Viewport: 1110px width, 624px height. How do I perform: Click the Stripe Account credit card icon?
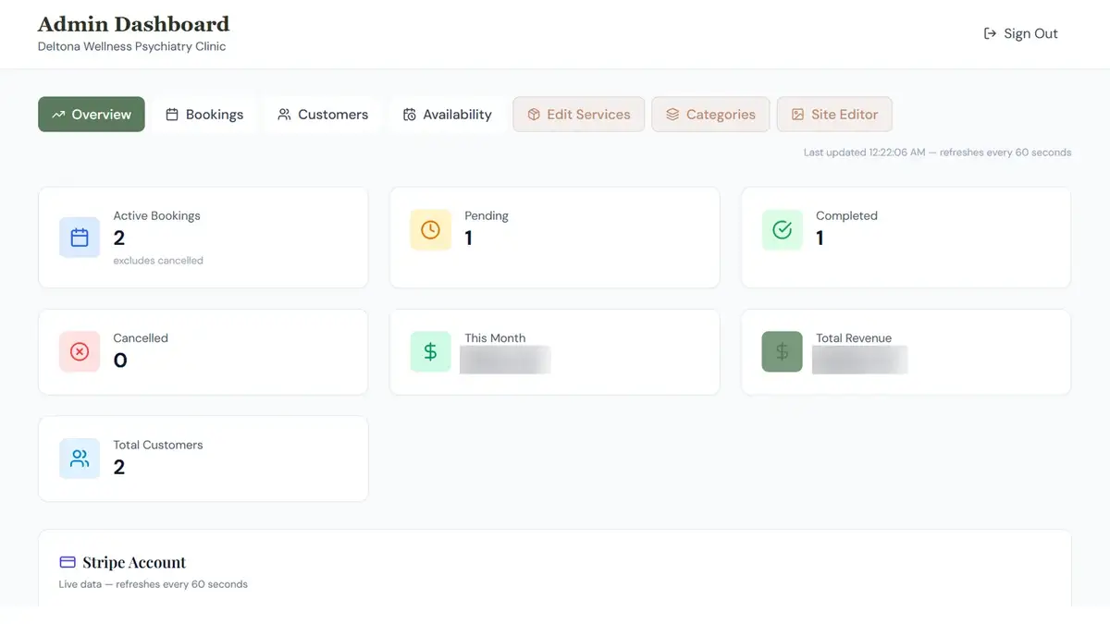click(x=68, y=562)
